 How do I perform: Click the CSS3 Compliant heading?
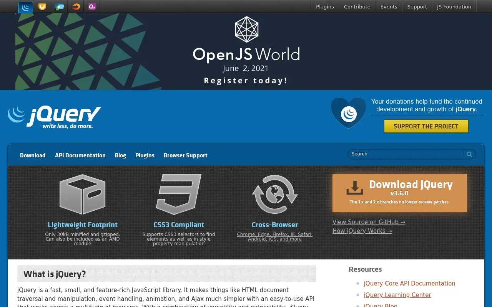(179, 225)
